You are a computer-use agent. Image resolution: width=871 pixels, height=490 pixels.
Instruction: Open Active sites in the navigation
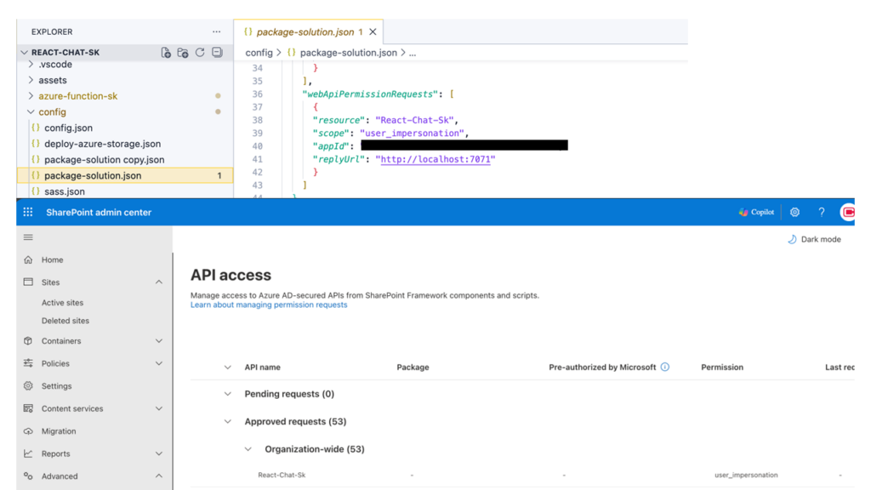coord(63,303)
